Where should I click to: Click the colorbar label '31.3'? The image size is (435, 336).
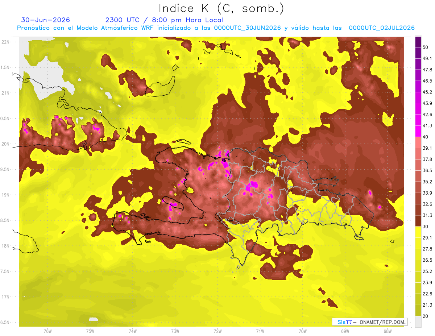(427, 215)
